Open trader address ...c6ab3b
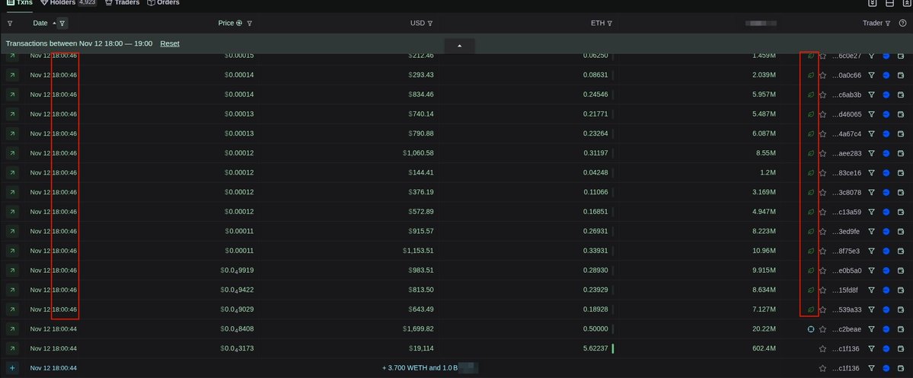 (847, 95)
